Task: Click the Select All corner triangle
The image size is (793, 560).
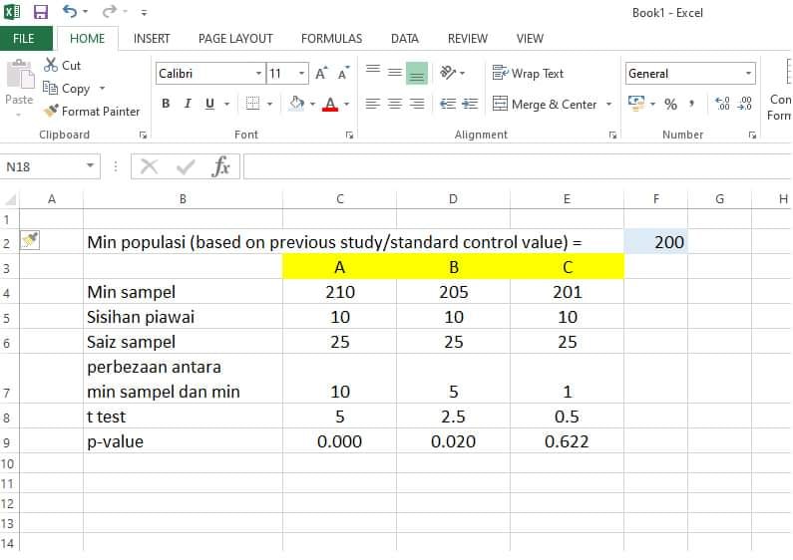Action: [x=10, y=198]
